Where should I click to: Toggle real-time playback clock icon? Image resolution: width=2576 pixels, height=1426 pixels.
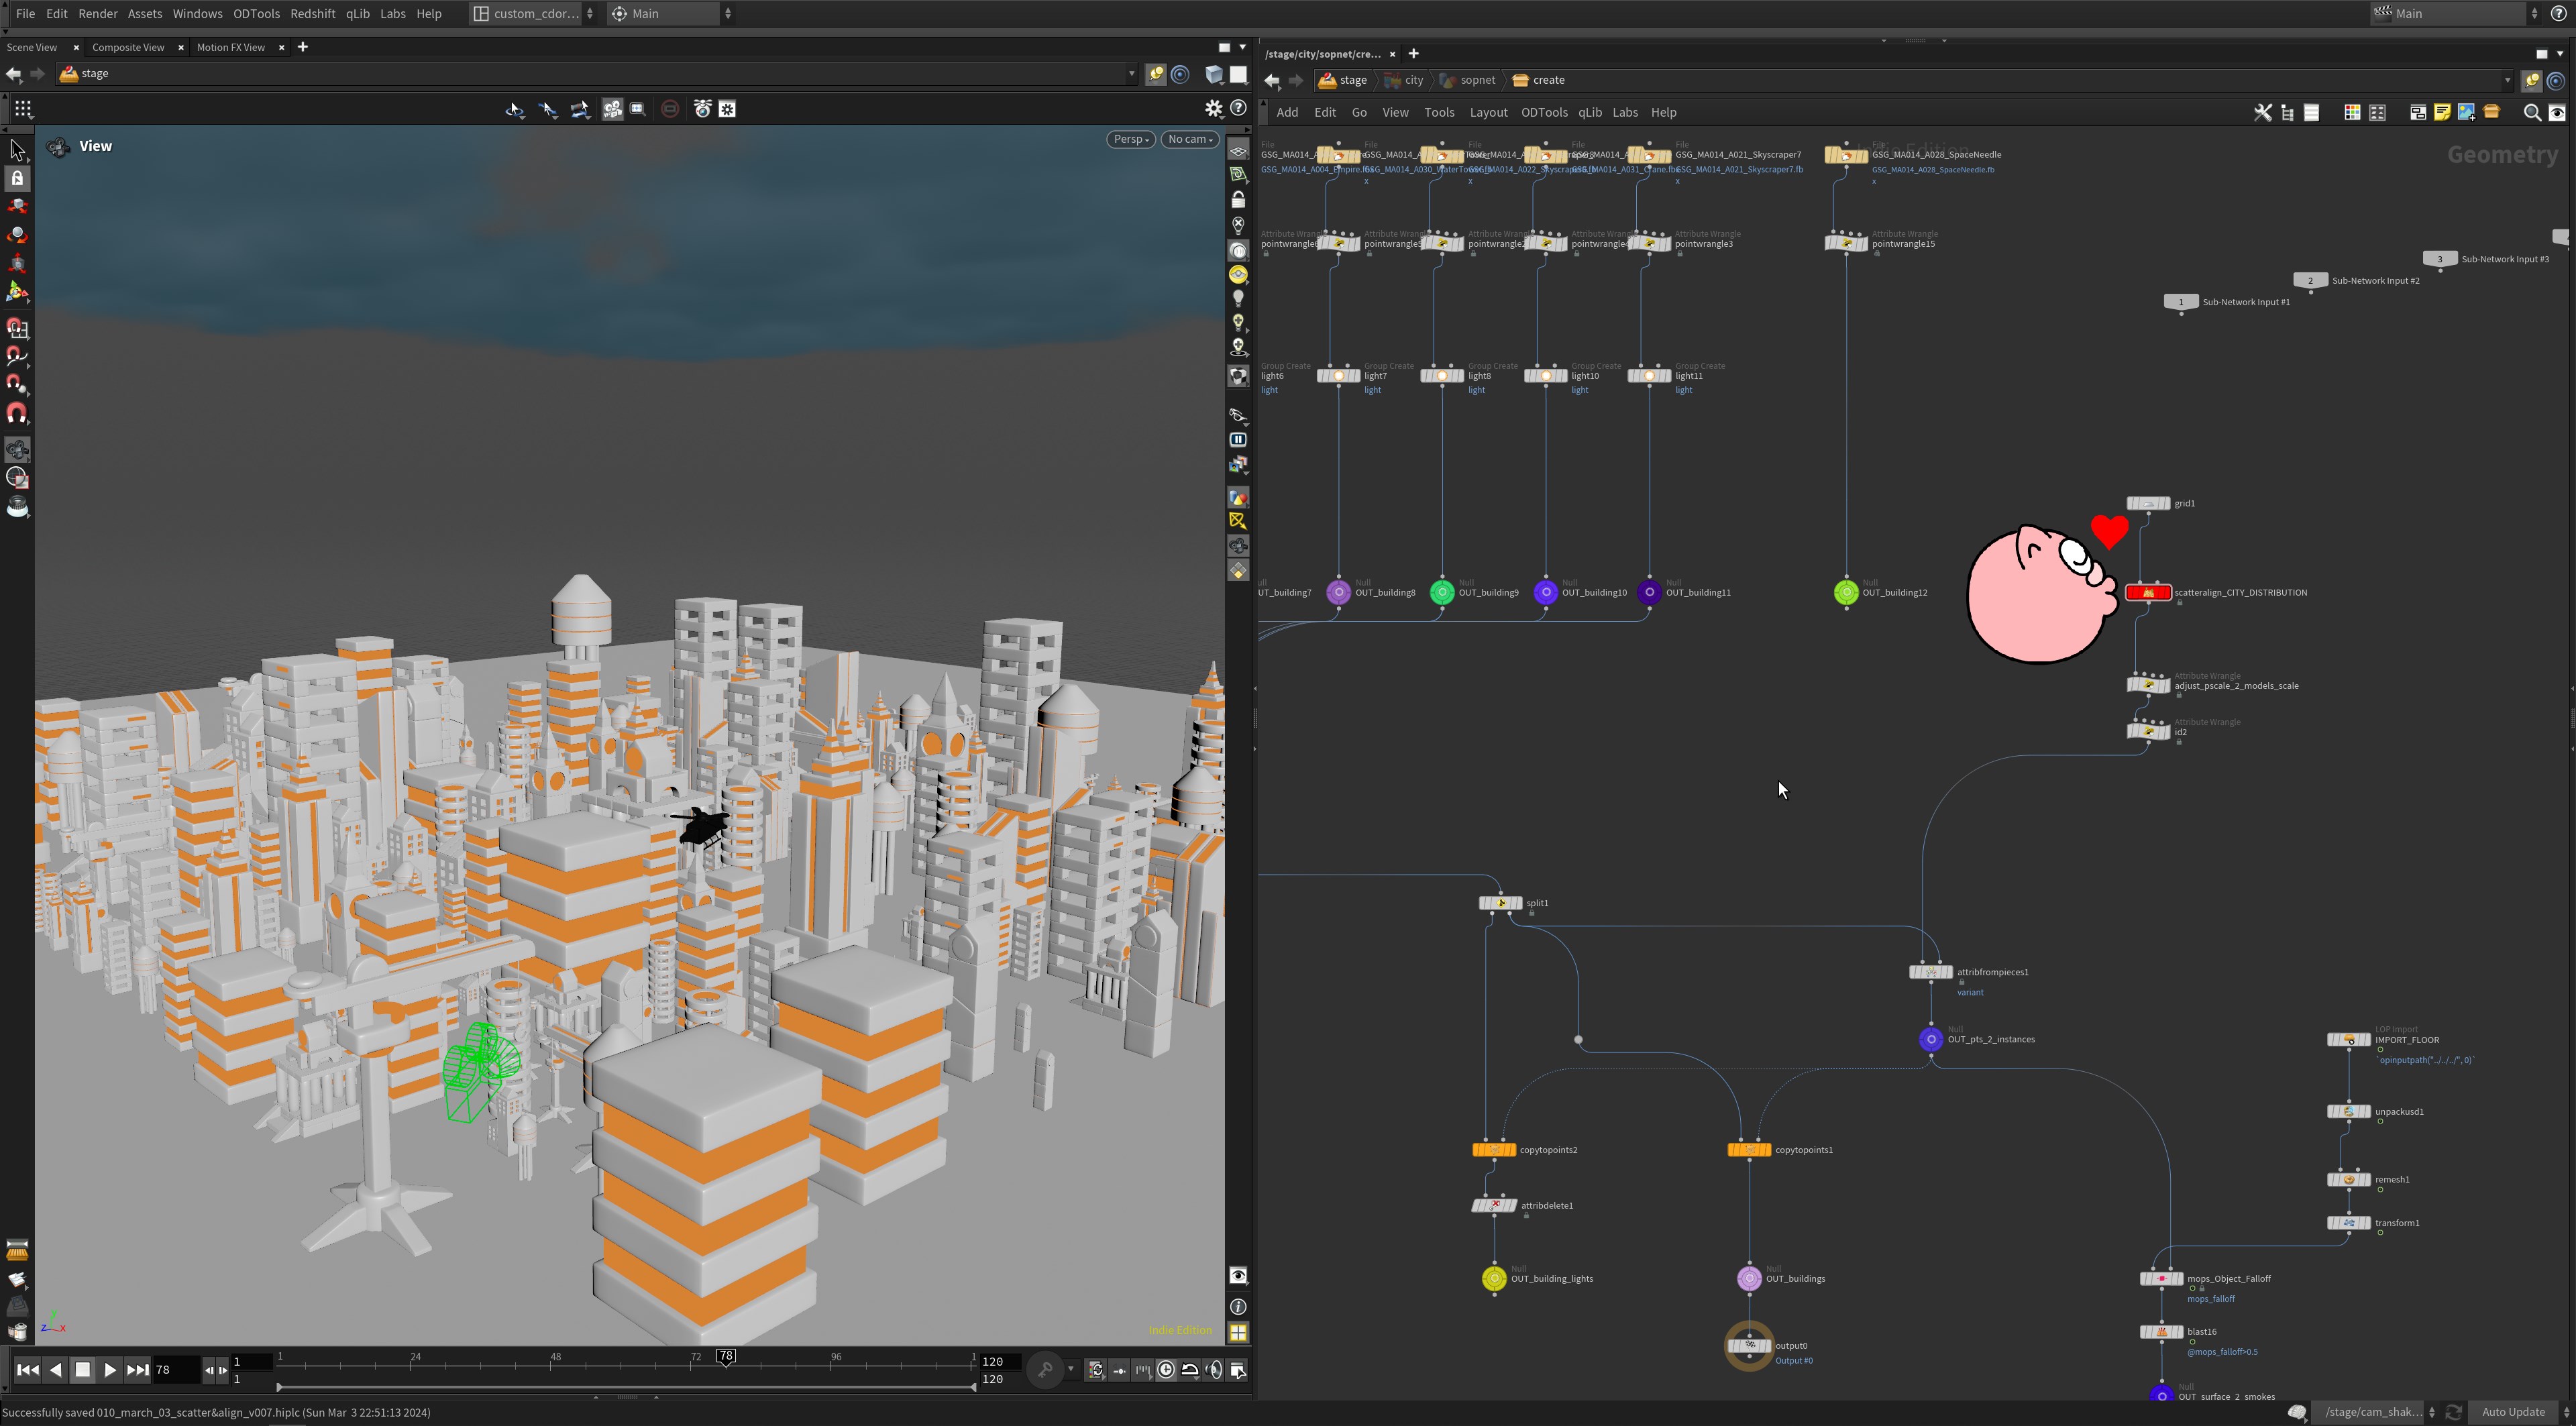(1166, 1370)
